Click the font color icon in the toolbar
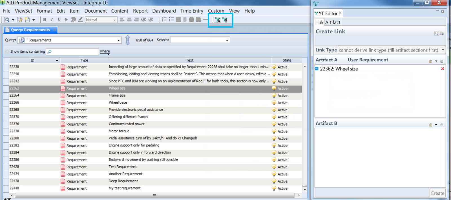Screen dimensions: 451x200 73,20
